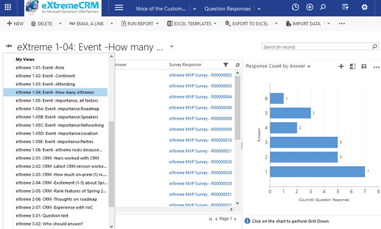Toggle the view selector chevron by title
381x229 pixels.
[172, 46]
